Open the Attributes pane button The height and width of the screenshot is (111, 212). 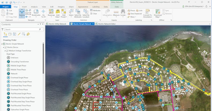click(95, 10)
